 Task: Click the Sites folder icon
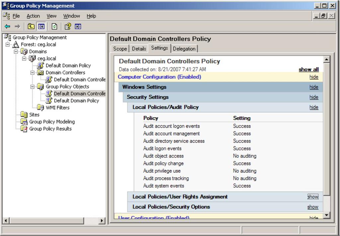24,115
